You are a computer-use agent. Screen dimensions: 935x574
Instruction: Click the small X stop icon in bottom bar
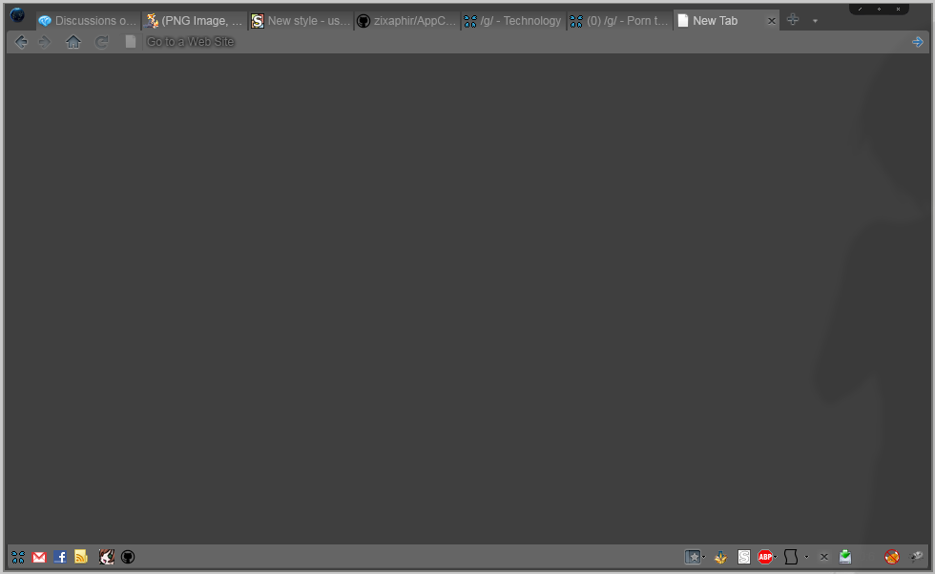click(x=824, y=557)
